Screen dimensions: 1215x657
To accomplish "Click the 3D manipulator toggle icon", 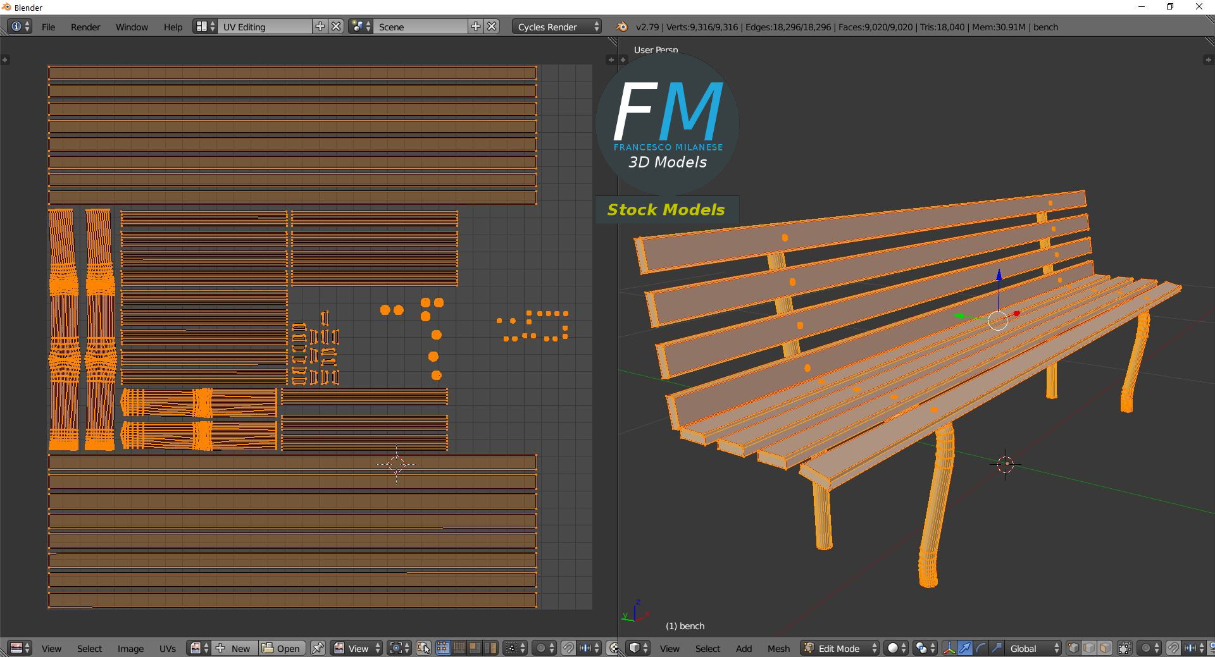I will coord(949,649).
